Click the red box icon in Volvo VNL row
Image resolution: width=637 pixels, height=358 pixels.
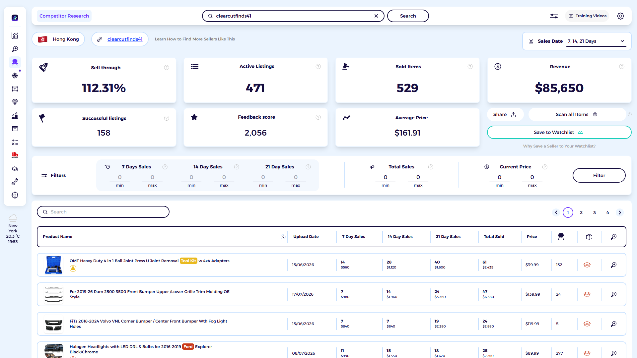[x=587, y=324]
